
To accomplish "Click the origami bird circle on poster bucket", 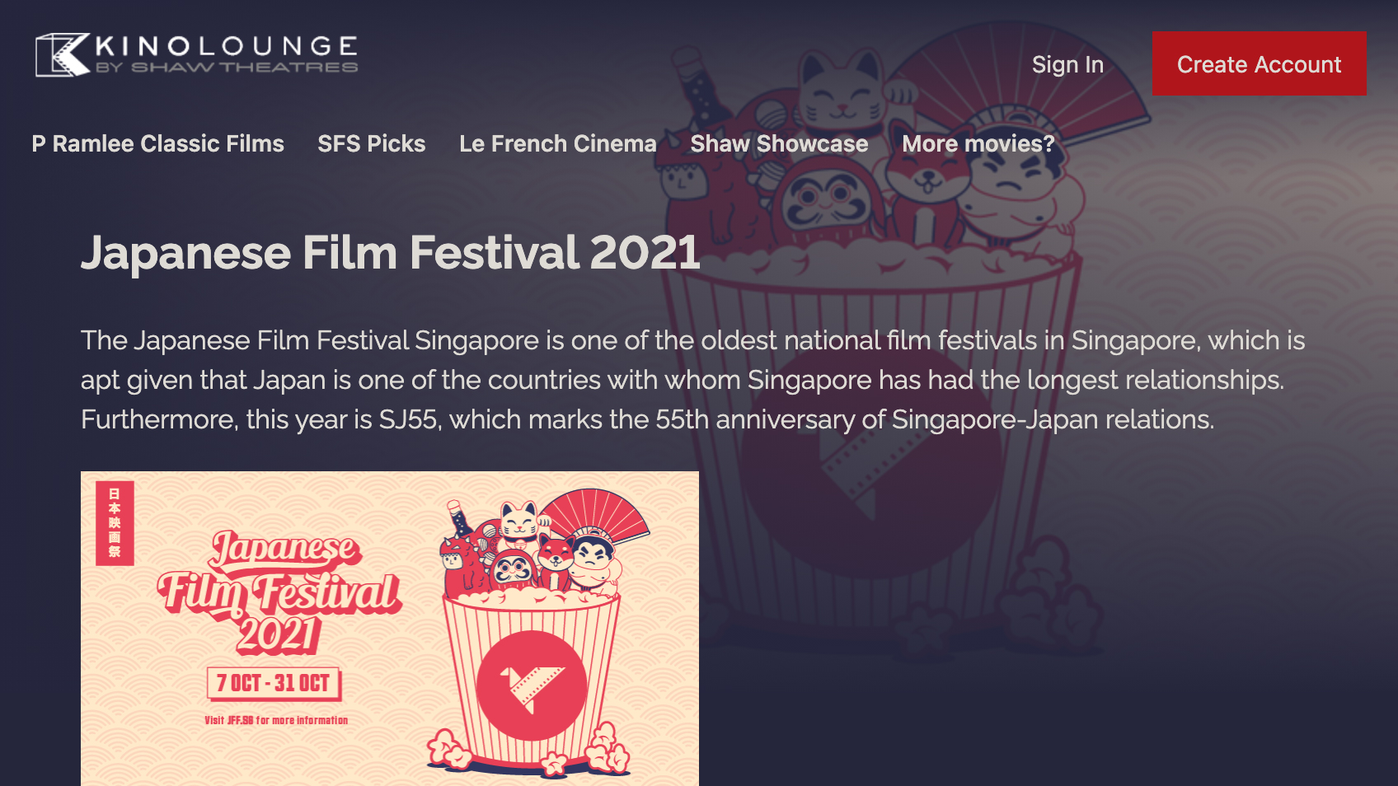I will (532, 685).
